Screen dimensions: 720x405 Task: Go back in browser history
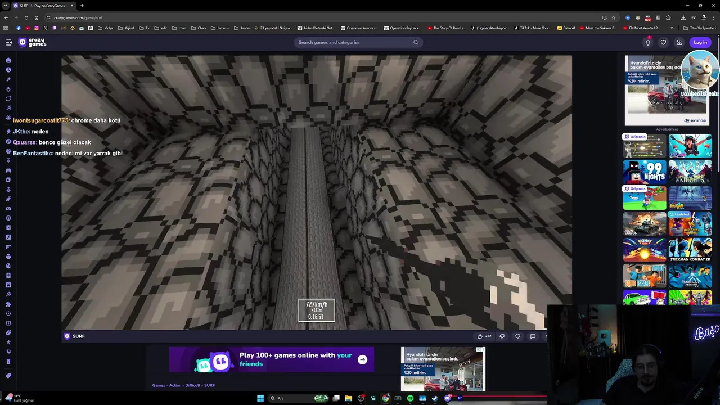point(6,17)
